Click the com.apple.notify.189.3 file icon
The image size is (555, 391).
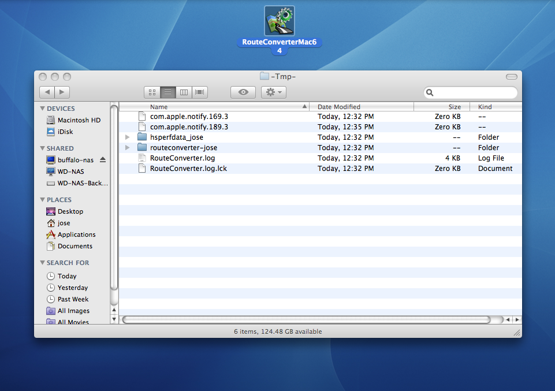[142, 126]
